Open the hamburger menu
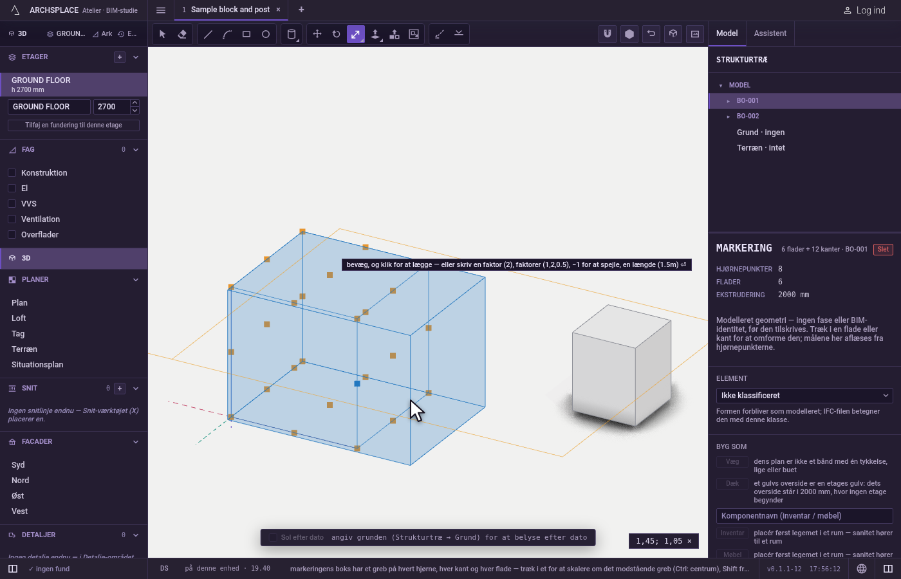901x579 pixels. pyautogui.click(x=161, y=10)
